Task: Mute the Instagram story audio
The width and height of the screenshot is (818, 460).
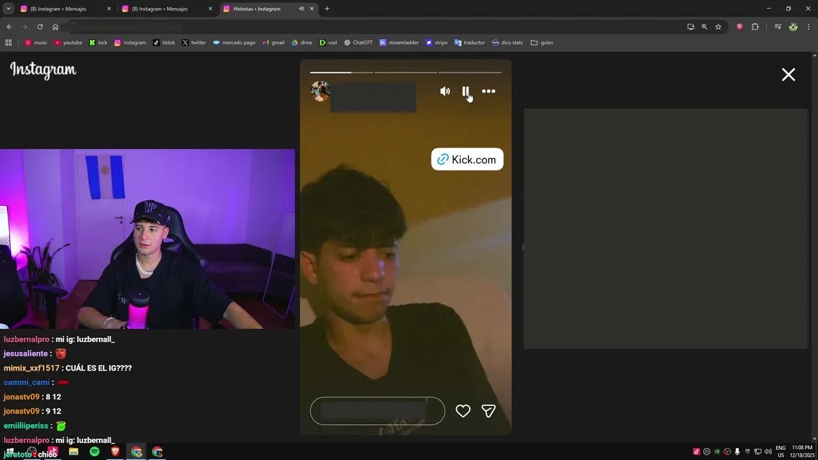Action: tap(445, 91)
